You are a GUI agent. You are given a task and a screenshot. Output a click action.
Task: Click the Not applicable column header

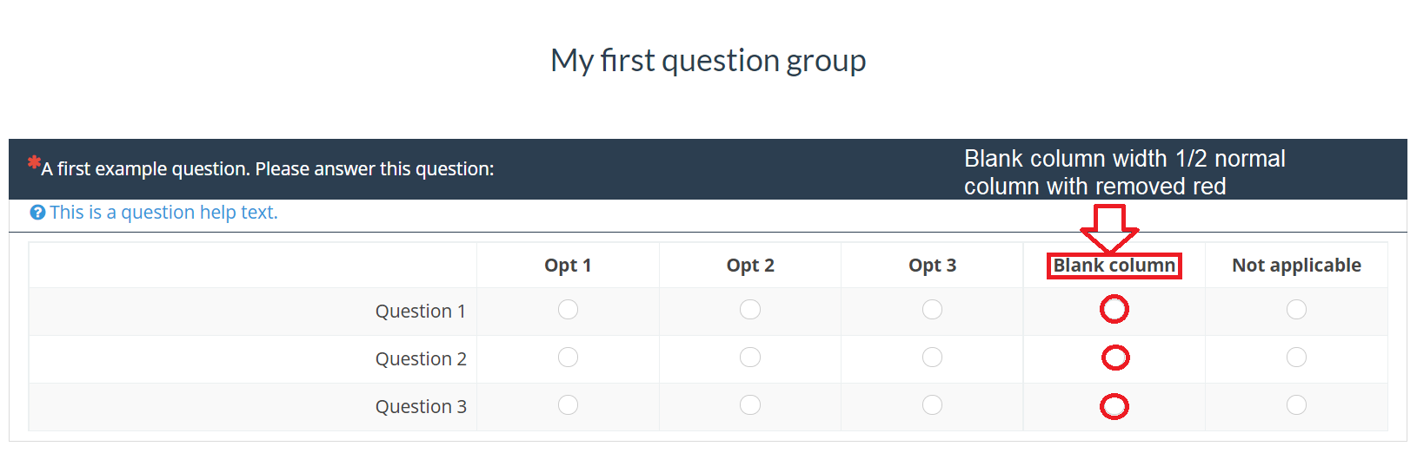(x=1296, y=266)
